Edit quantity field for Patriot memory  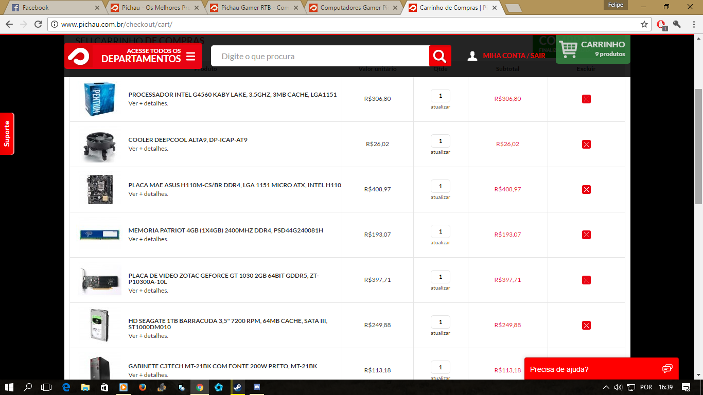click(441, 231)
